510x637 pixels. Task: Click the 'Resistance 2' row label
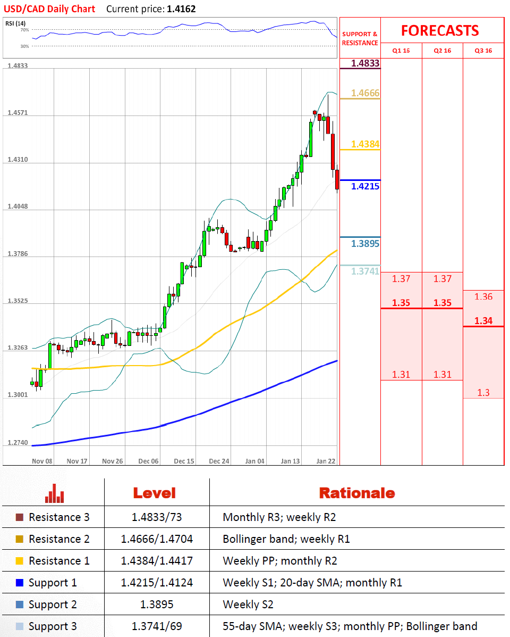coord(59,539)
